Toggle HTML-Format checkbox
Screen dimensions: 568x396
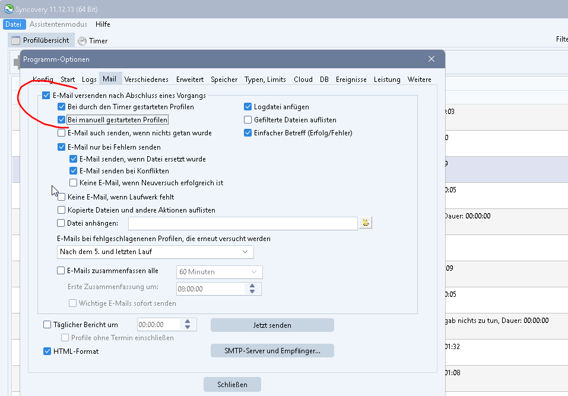(47, 351)
